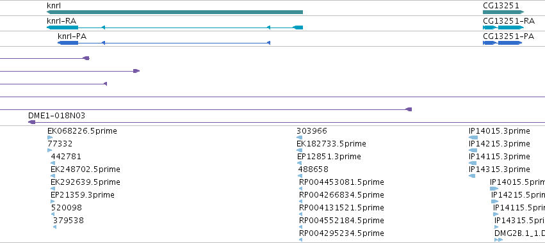The image size is (545, 243).
Task: Click the knrl-PA protein feature
Action: coord(164,43)
